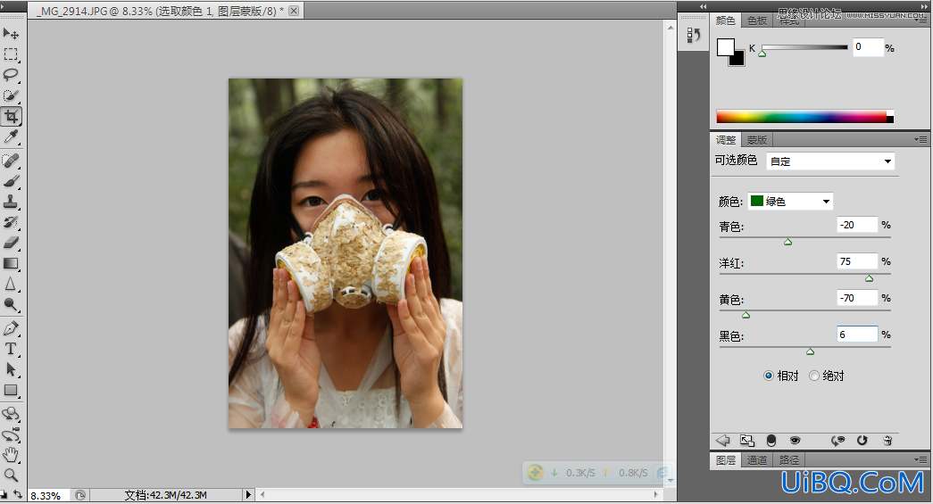Image resolution: width=933 pixels, height=504 pixels.
Task: Select the Clone Stamp tool
Action: (11, 202)
